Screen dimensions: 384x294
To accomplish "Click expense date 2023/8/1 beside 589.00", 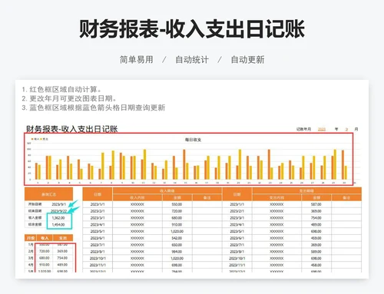I will click(x=237, y=252).
